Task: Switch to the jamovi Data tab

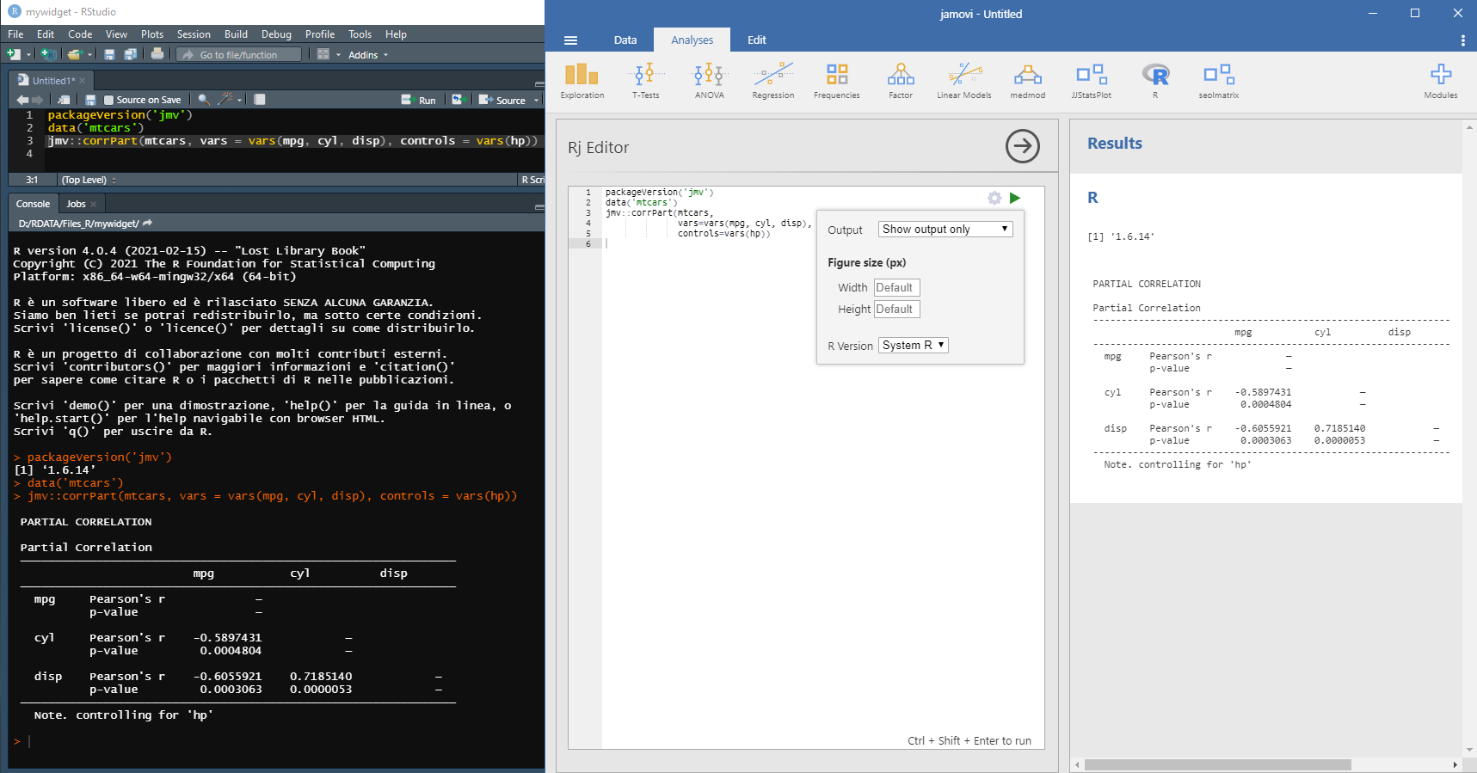Action: click(x=625, y=40)
